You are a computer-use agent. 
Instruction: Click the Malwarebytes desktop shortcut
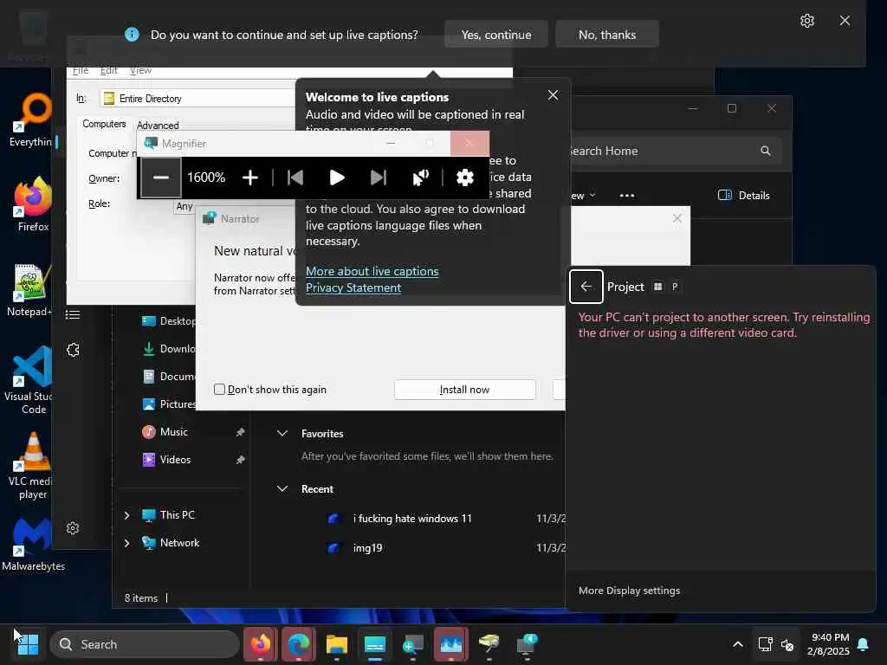tap(33, 546)
